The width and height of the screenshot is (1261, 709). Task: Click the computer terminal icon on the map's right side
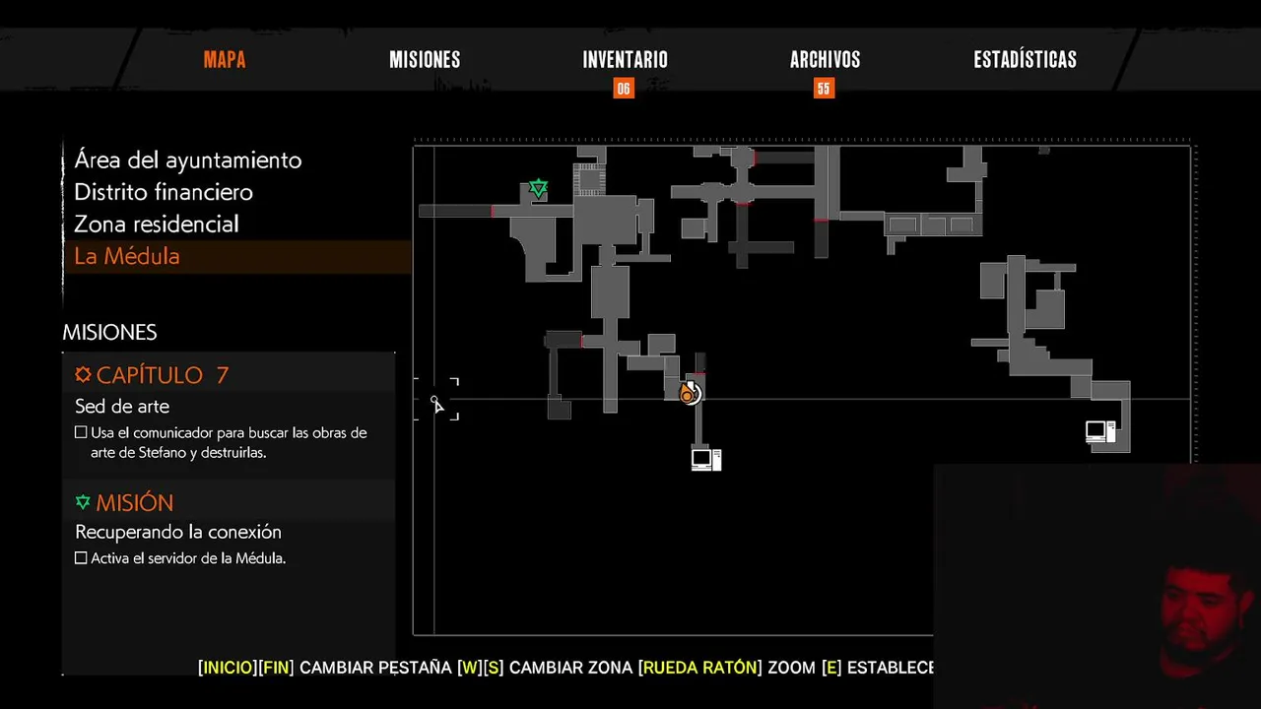(1100, 431)
